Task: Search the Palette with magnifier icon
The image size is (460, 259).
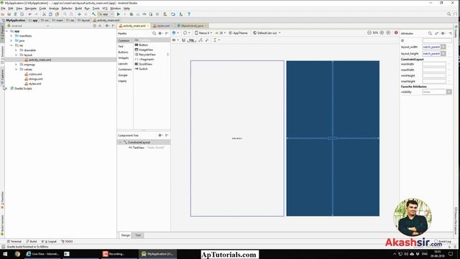Action: (154, 34)
